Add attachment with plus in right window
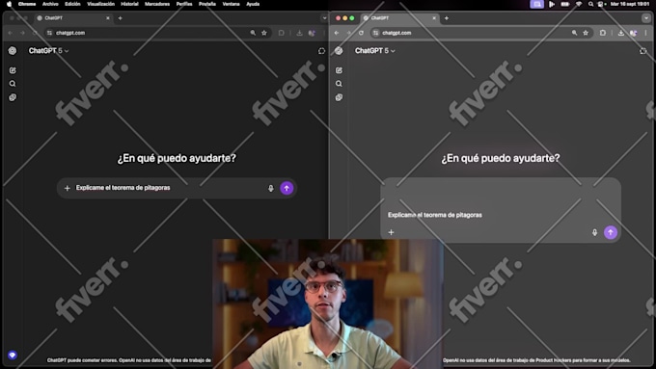 point(391,232)
